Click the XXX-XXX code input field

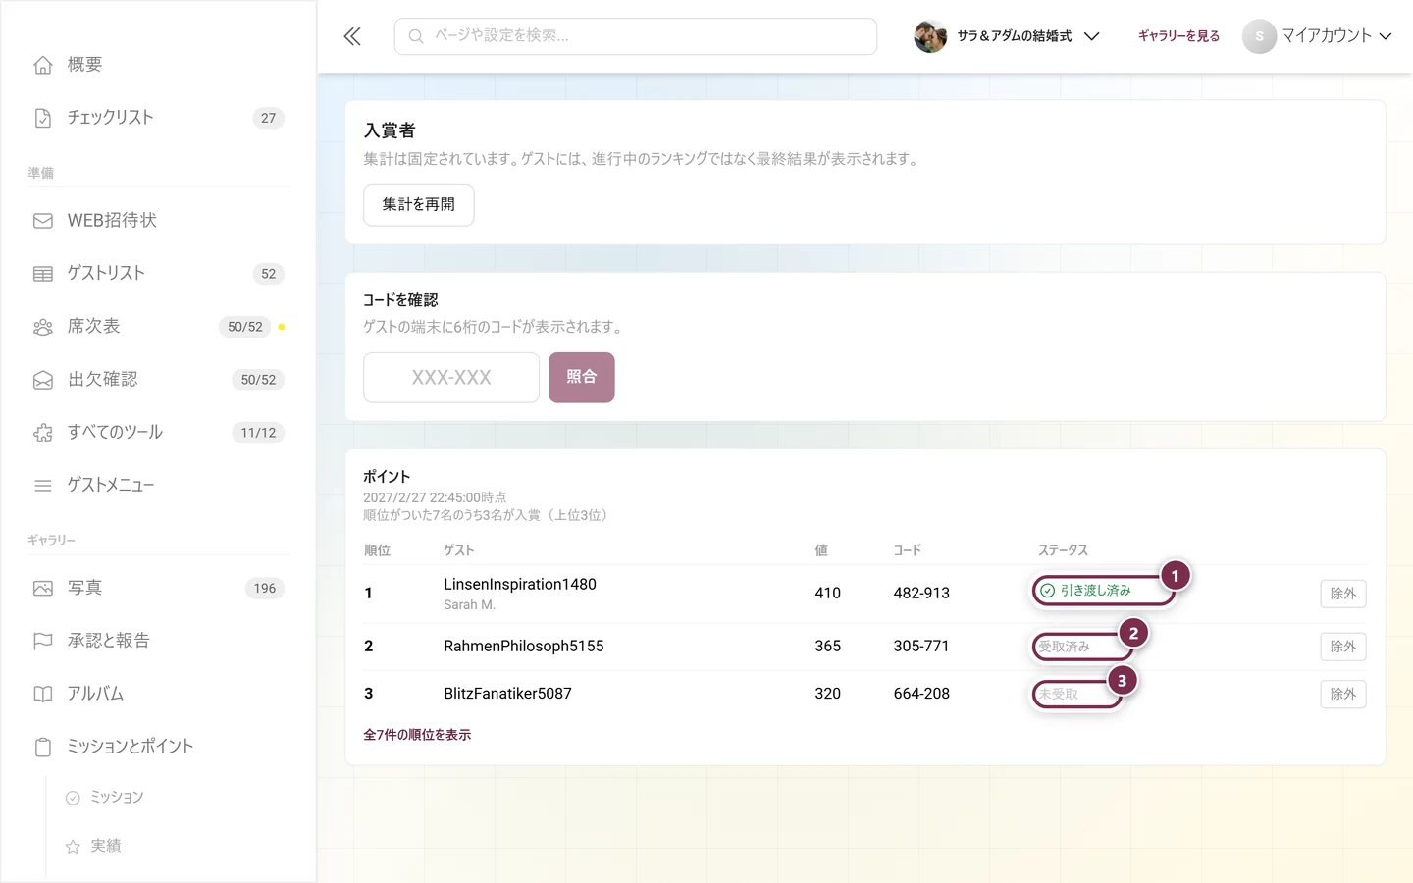tap(451, 378)
